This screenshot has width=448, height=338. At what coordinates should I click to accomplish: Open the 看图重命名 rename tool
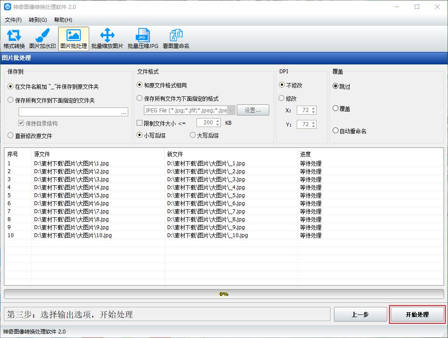coord(177,38)
